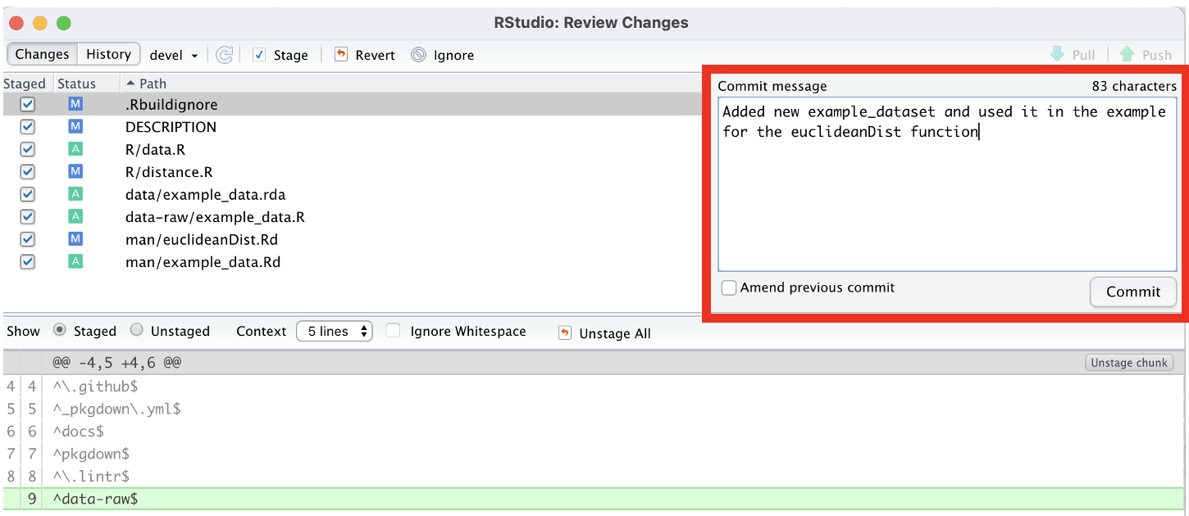The height and width of the screenshot is (516, 1189).
Task: Click the refresh icon in the toolbar
Action: [x=224, y=55]
